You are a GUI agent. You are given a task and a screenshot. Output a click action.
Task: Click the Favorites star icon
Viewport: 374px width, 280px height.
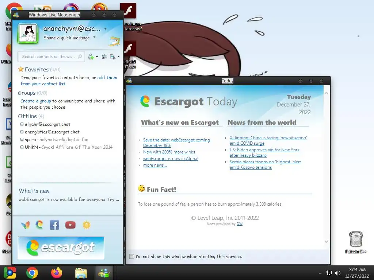click(21, 69)
